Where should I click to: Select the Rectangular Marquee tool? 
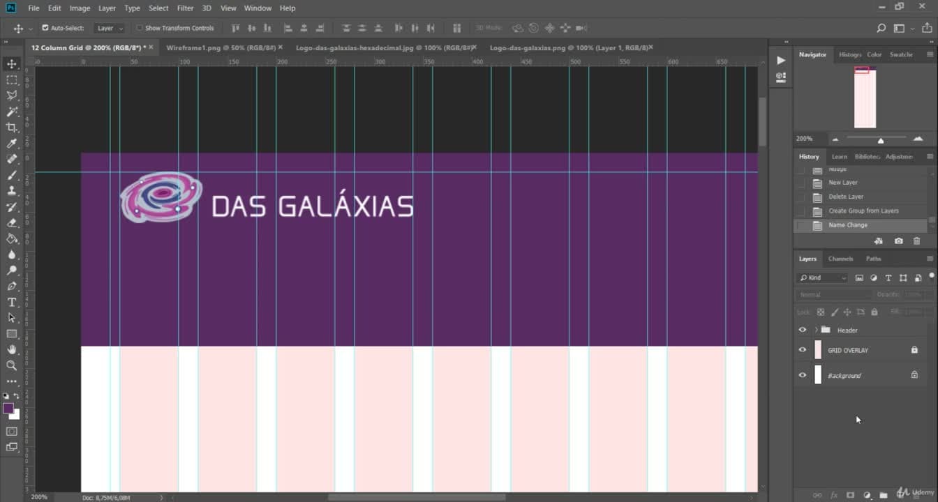pos(12,80)
